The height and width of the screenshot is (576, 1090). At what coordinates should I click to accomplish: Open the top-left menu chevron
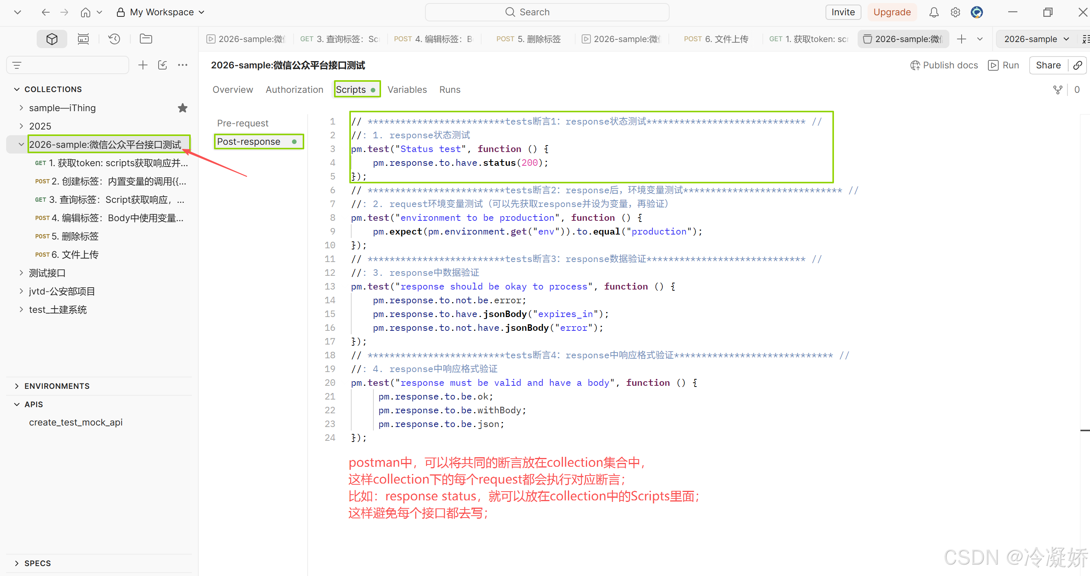[18, 12]
